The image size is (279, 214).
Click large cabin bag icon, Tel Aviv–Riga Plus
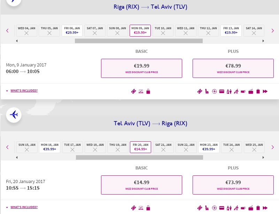(x=251, y=208)
